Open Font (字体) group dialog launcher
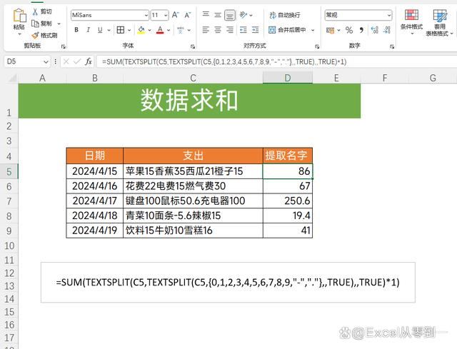 (193, 46)
